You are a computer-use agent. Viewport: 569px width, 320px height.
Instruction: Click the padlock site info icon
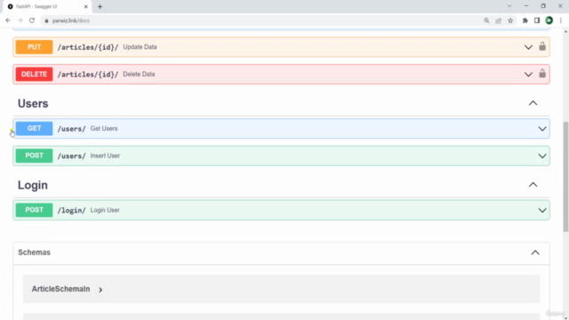point(46,20)
